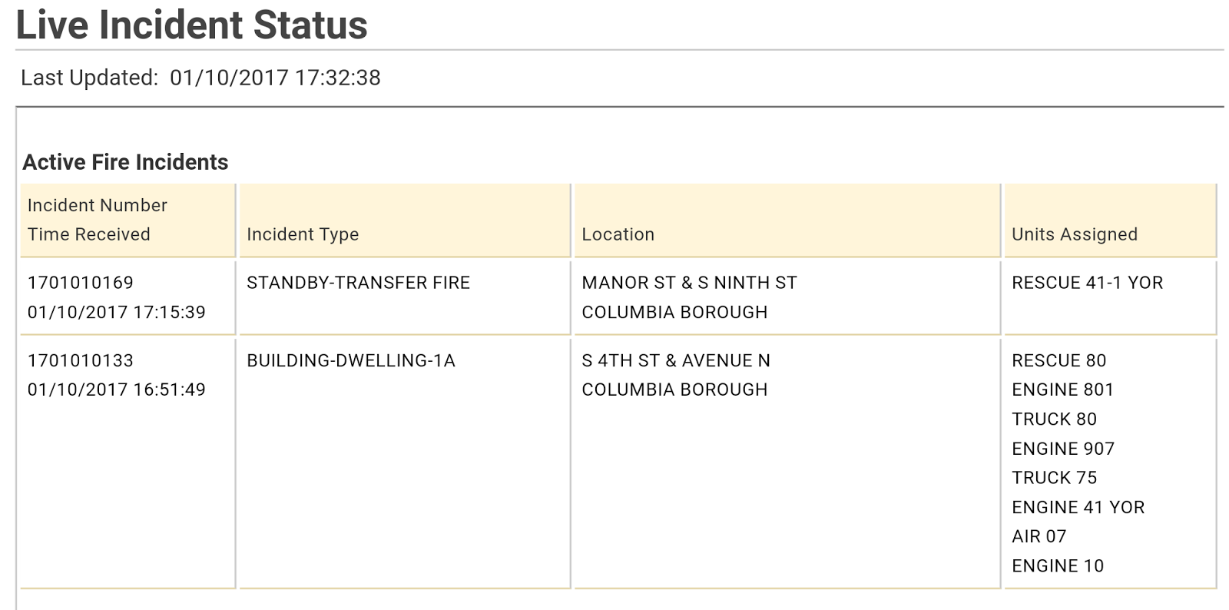Click the STANDBY-TRANSFER FIRE incident type

point(358,283)
